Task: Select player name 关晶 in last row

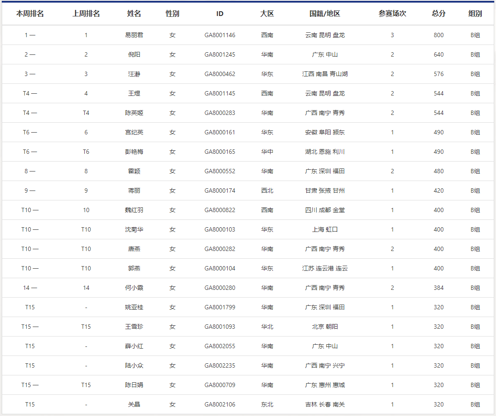Action: [x=134, y=404]
